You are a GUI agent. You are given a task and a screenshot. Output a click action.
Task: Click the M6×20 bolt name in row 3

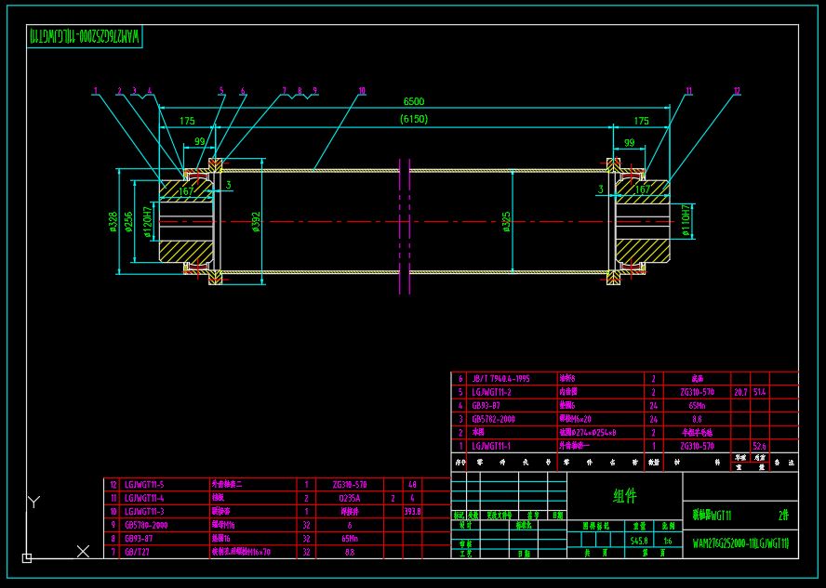[x=575, y=419]
